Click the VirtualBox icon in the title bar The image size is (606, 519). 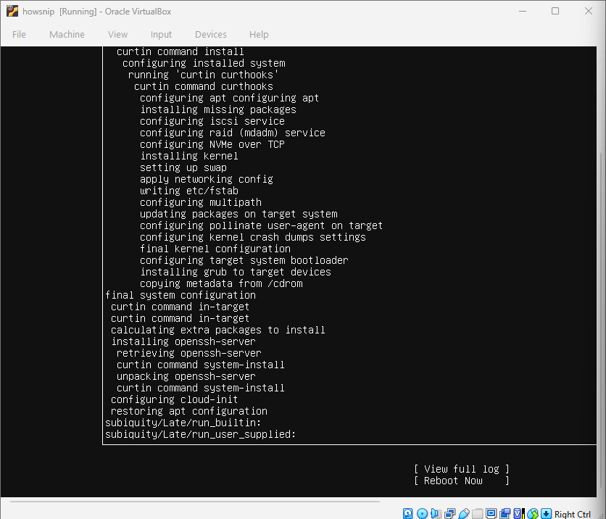point(12,11)
